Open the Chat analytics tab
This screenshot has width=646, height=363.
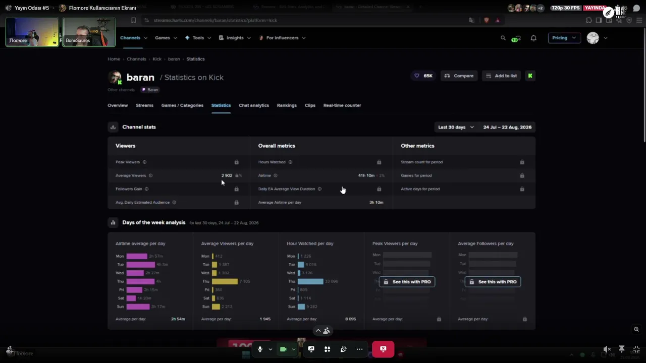pos(254,105)
